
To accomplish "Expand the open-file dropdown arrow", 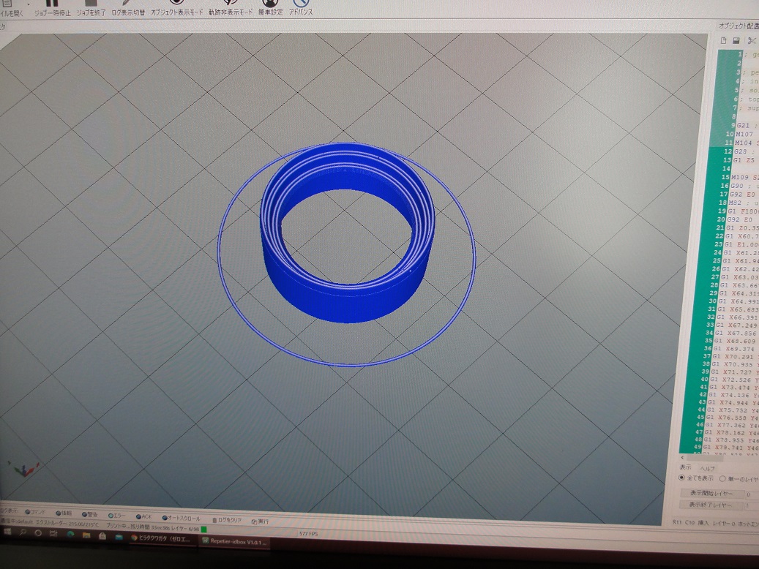I will pos(28,4).
